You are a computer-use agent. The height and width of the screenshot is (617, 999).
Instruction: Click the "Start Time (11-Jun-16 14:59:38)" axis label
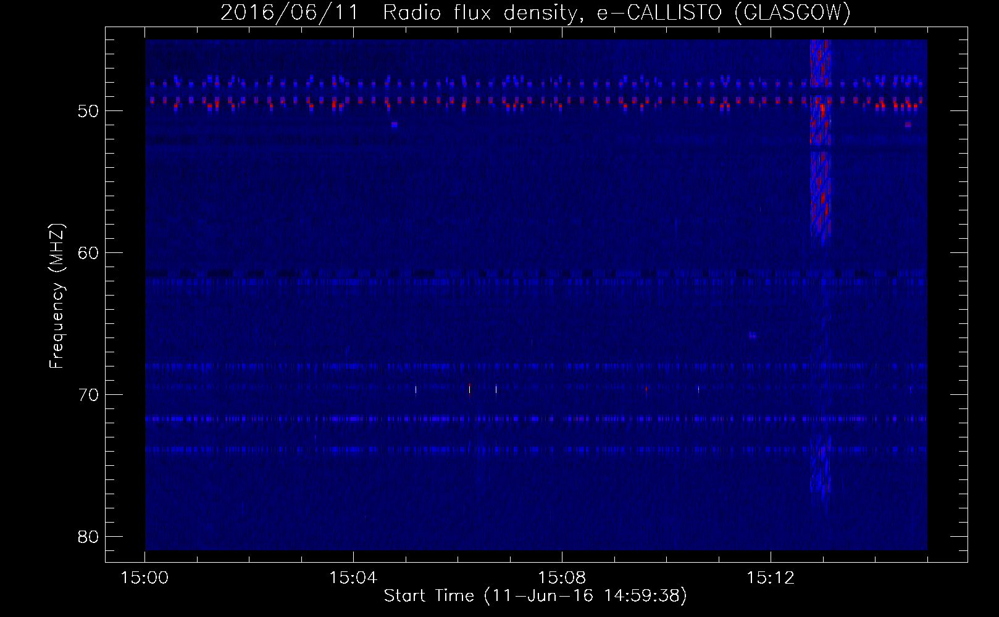[535, 596]
